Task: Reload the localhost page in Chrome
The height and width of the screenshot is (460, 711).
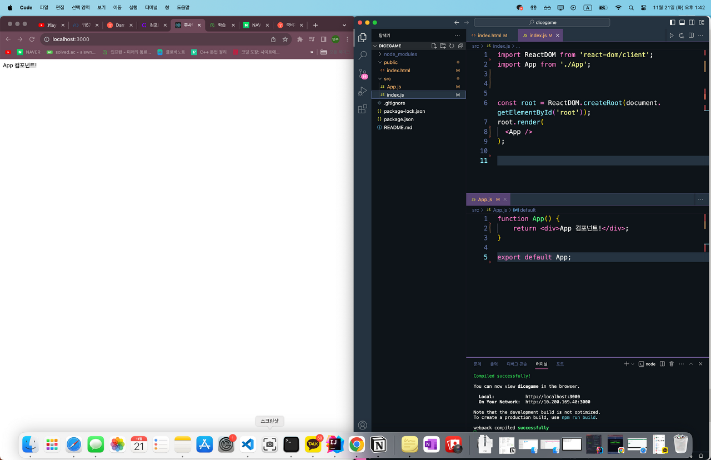Action: pos(32,39)
